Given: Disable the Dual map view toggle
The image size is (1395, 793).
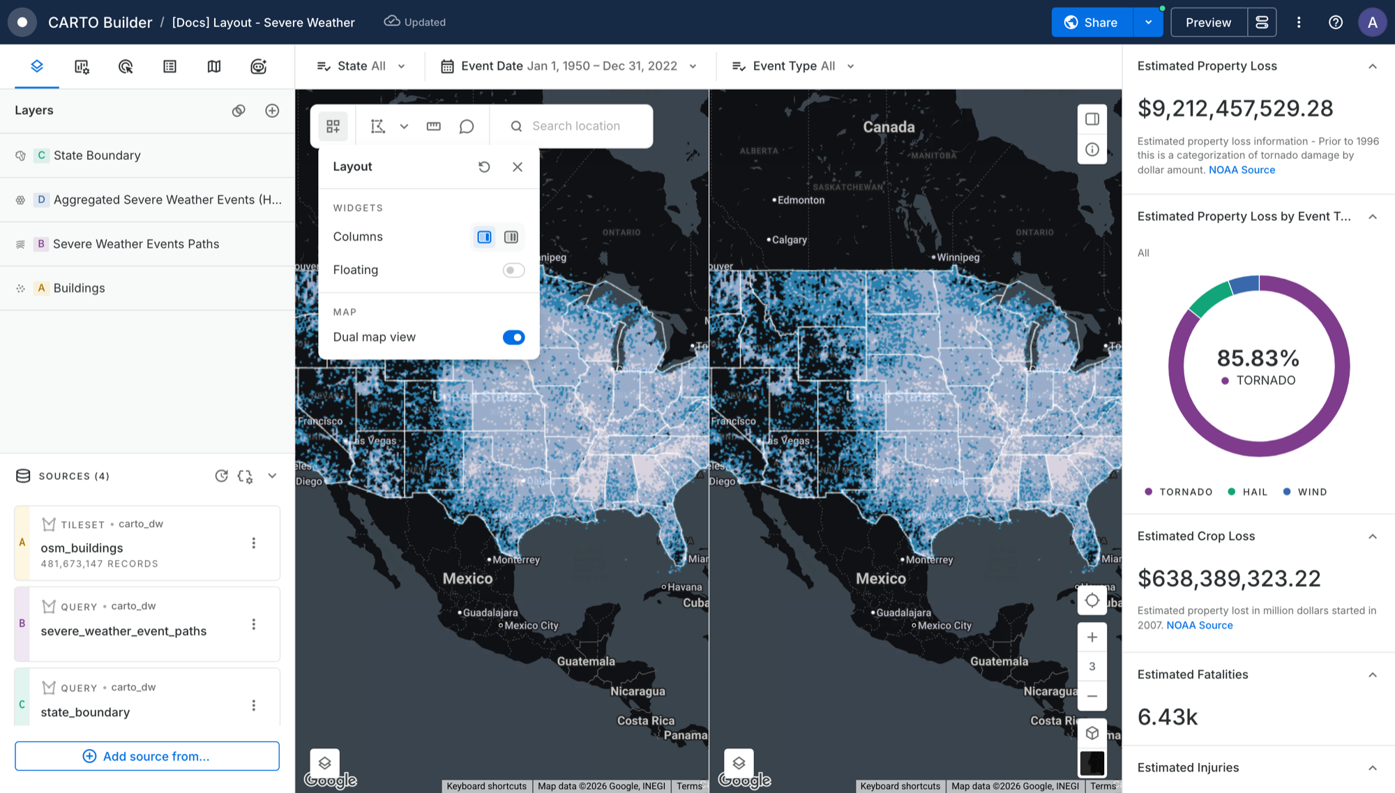Looking at the screenshot, I should (513, 337).
